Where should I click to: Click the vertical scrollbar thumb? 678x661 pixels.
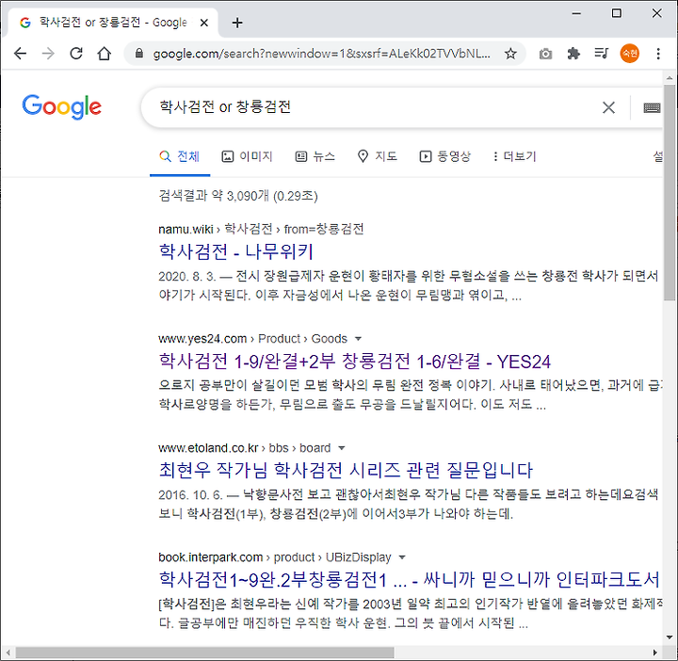click(x=670, y=192)
